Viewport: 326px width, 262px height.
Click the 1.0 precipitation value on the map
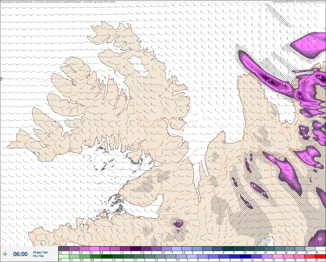[x=288, y=168]
